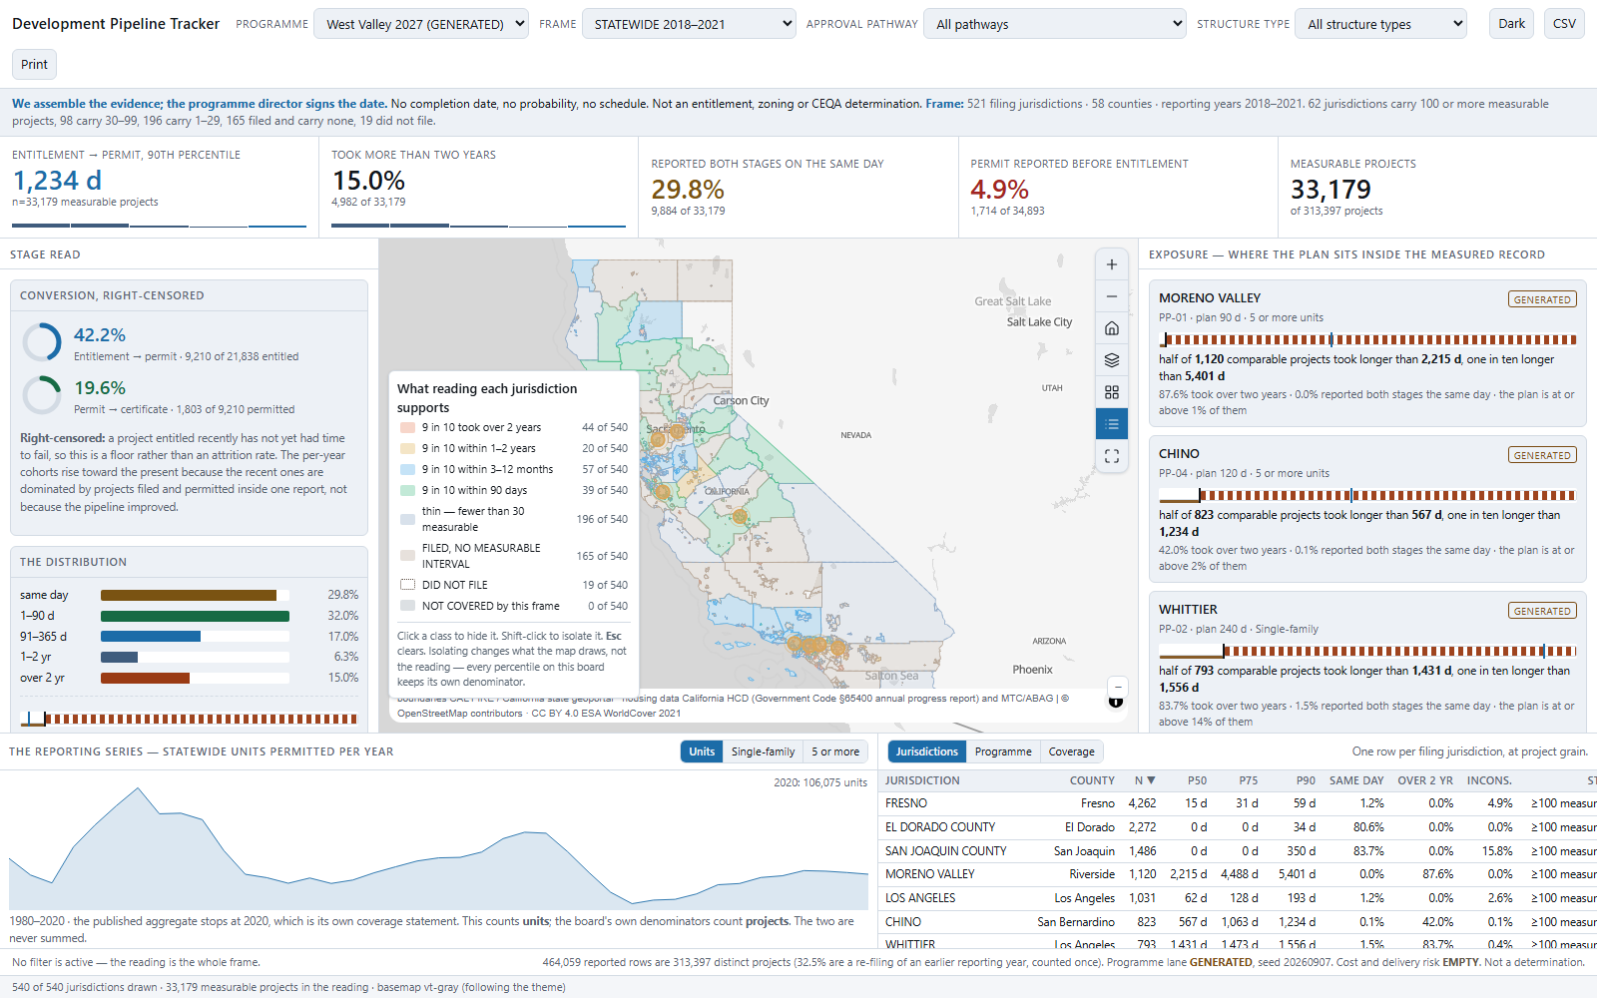Reset map to home view

[x=1112, y=328]
